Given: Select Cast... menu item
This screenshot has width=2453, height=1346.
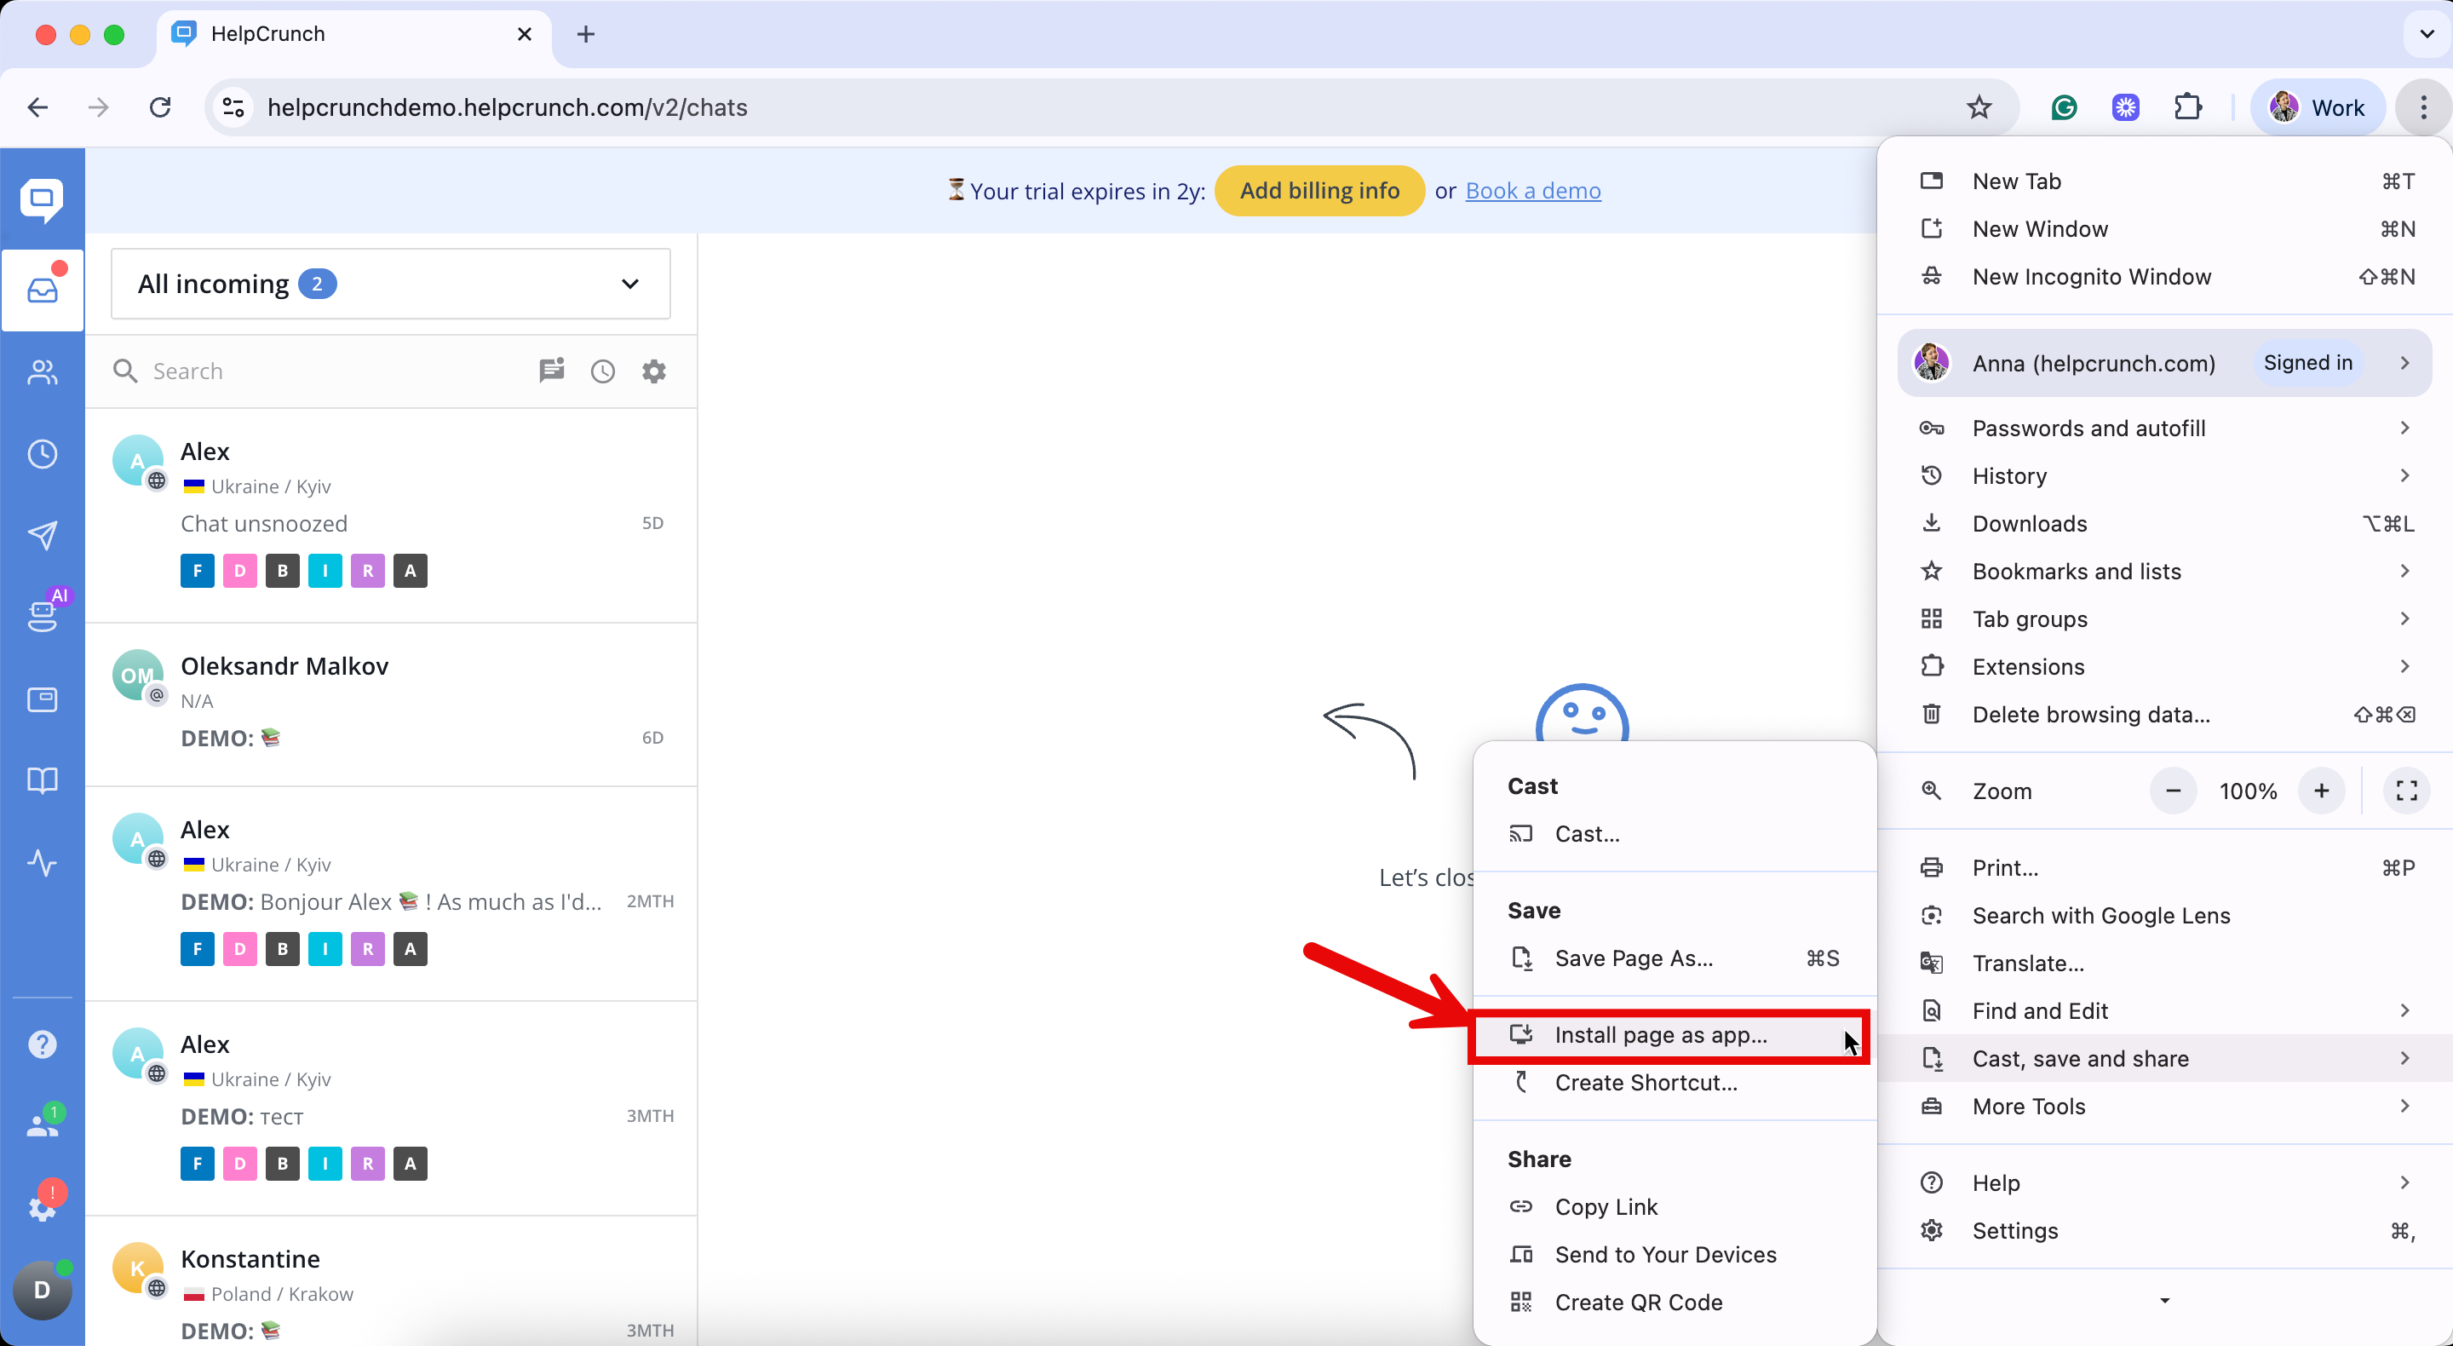Looking at the screenshot, I should click(x=1674, y=835).
